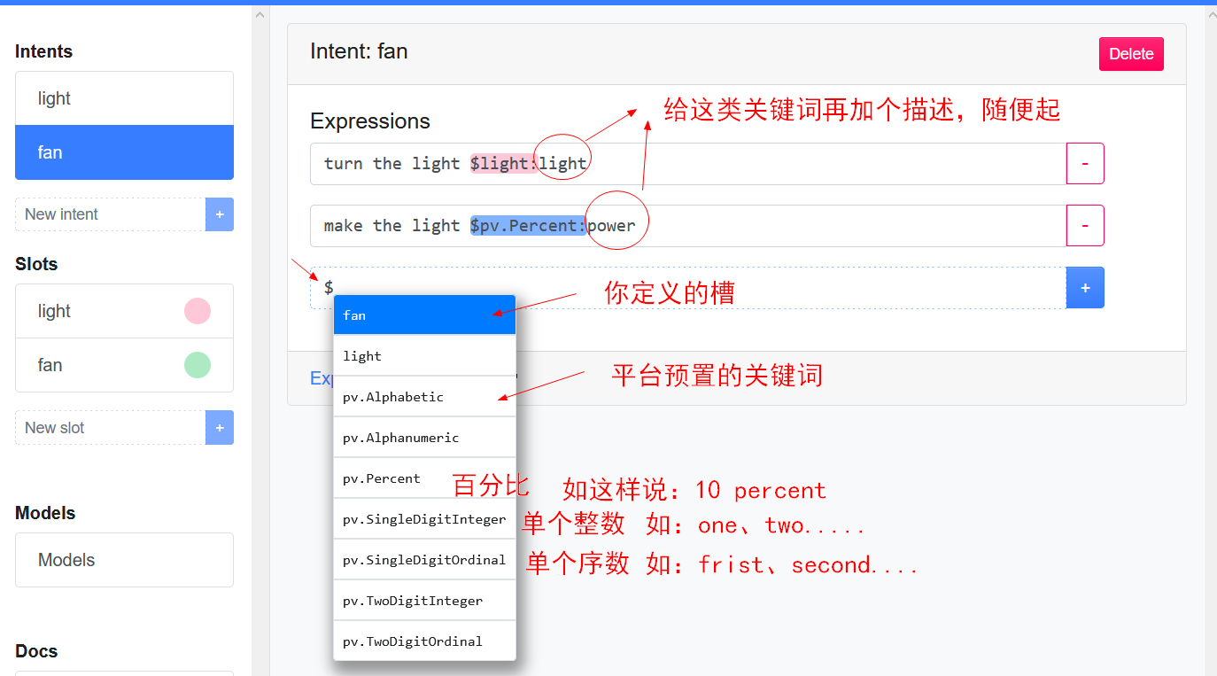
Task: Click the pink slot color circle for light
Action: point(197,310)
